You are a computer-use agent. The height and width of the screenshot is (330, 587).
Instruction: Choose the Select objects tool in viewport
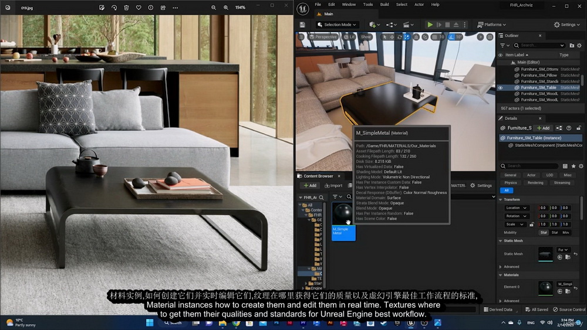384,37
